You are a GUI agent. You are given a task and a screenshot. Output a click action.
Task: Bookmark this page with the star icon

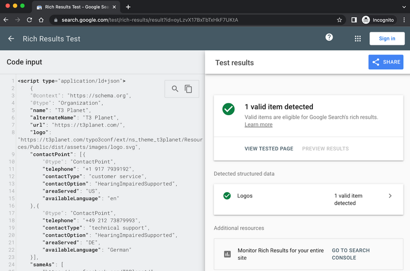[x=340, y=20]
